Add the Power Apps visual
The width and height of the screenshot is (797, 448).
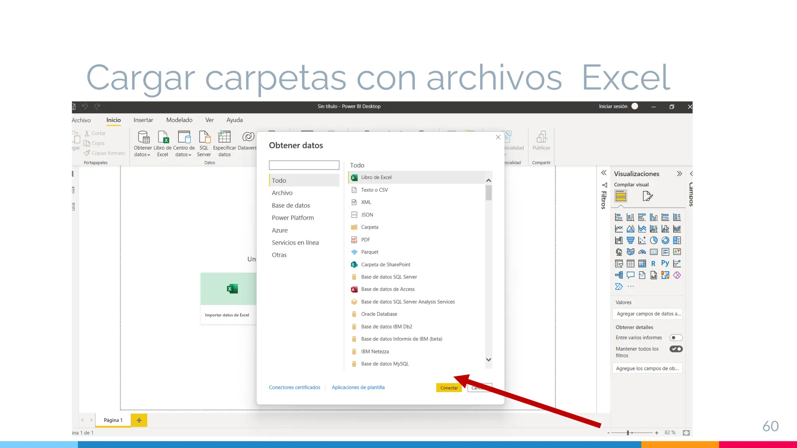(677, 275)
